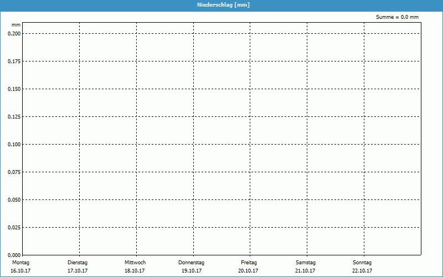Click the 0,075 y-axis value
This screenshot has height=277, width=443.
tap(14, 172)
